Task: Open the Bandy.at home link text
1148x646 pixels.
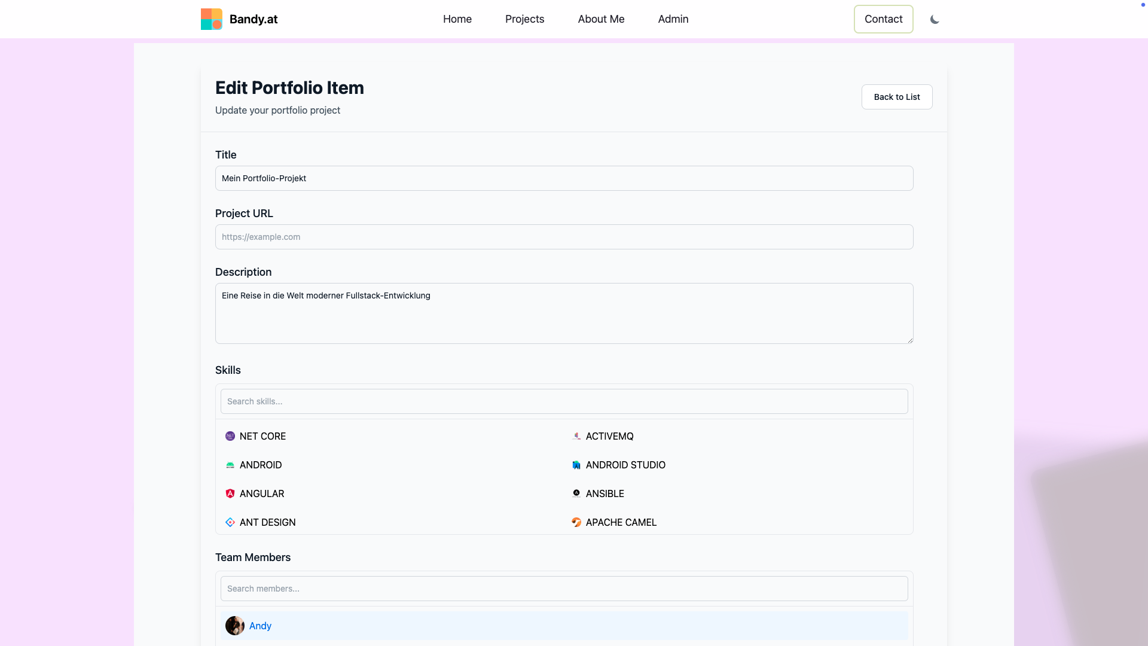Action: 254,19
